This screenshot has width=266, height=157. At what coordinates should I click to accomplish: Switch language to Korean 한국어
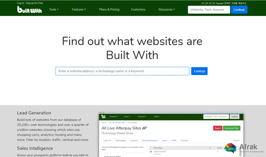click(227, 3)
